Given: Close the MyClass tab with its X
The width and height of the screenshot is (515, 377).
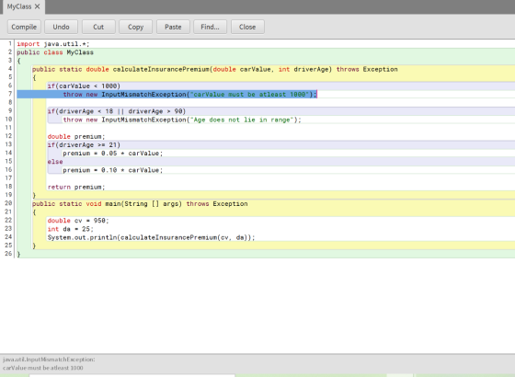Looking at the screenshot, I should [x=38, y=6].
